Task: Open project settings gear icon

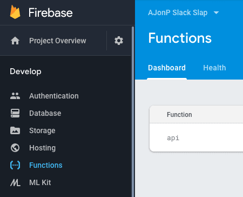Action: [x=119, y=41]
